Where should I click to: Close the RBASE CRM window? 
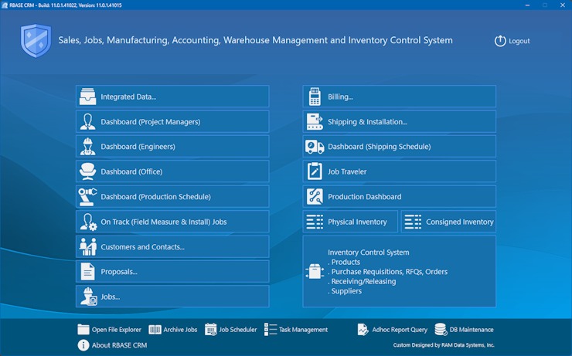click(563, 5)
